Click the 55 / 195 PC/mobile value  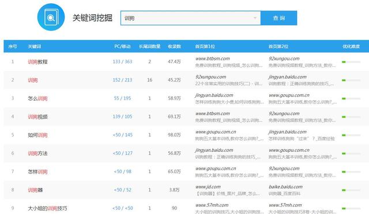[x=122, y=98]
